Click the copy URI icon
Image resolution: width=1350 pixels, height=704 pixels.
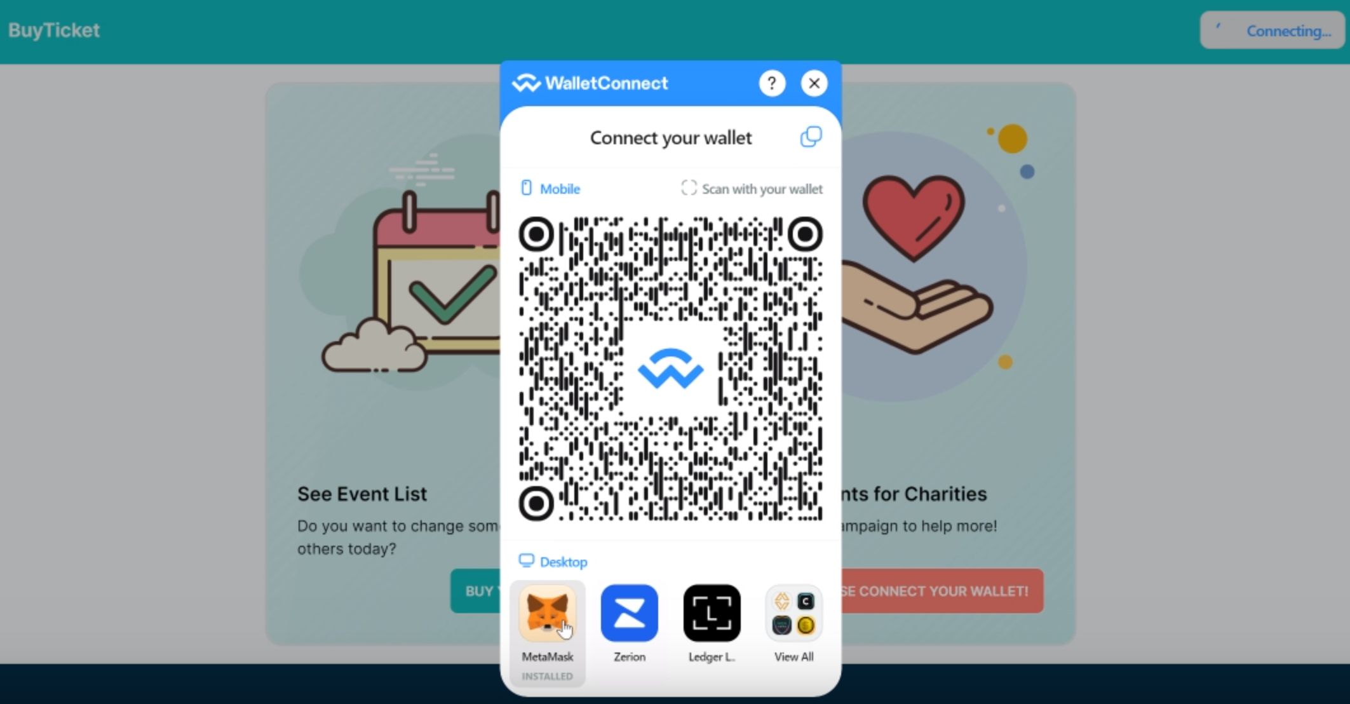click(x=811, y=137)
